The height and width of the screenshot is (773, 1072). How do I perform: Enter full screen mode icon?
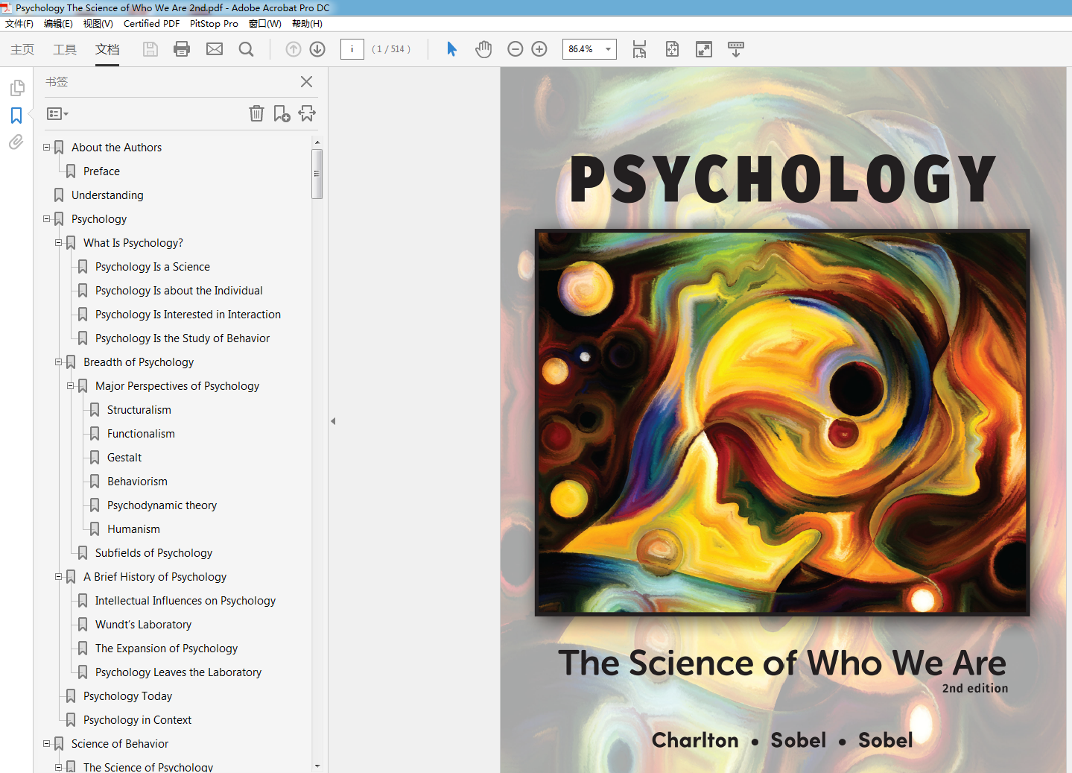(704, 49)
